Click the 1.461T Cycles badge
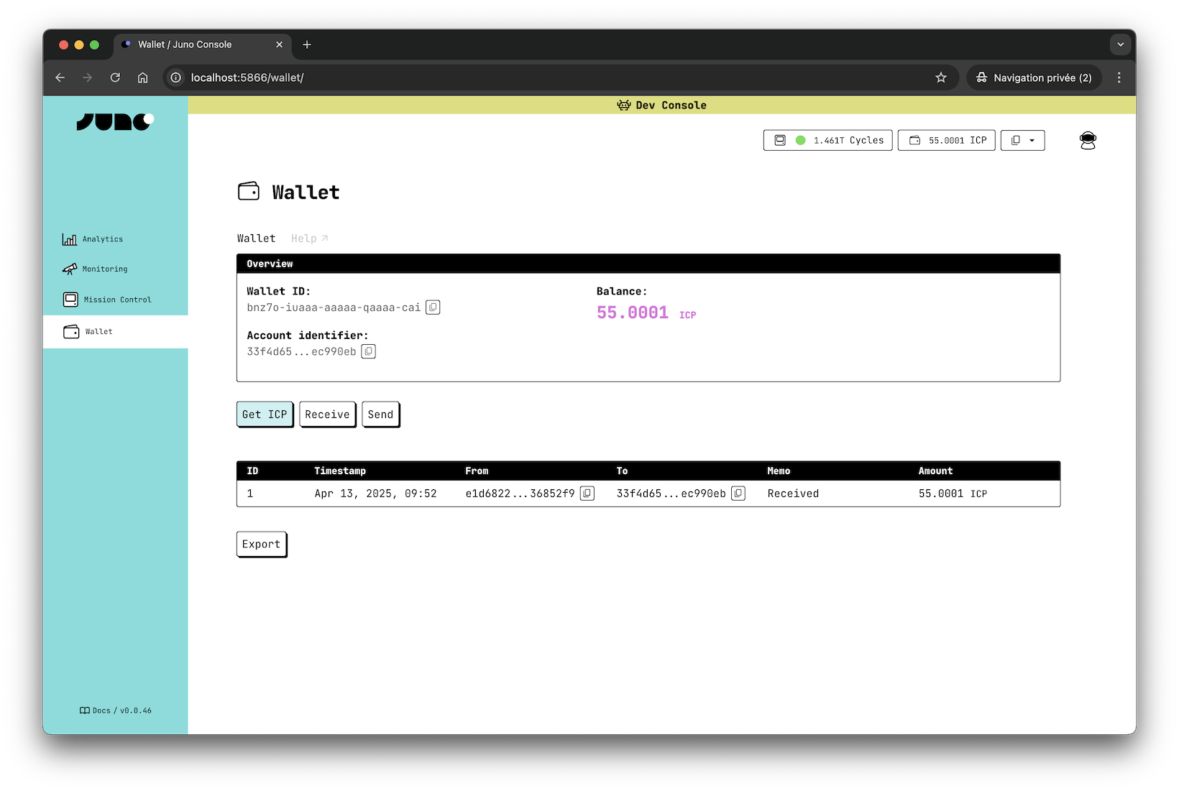 coord(827,140)
